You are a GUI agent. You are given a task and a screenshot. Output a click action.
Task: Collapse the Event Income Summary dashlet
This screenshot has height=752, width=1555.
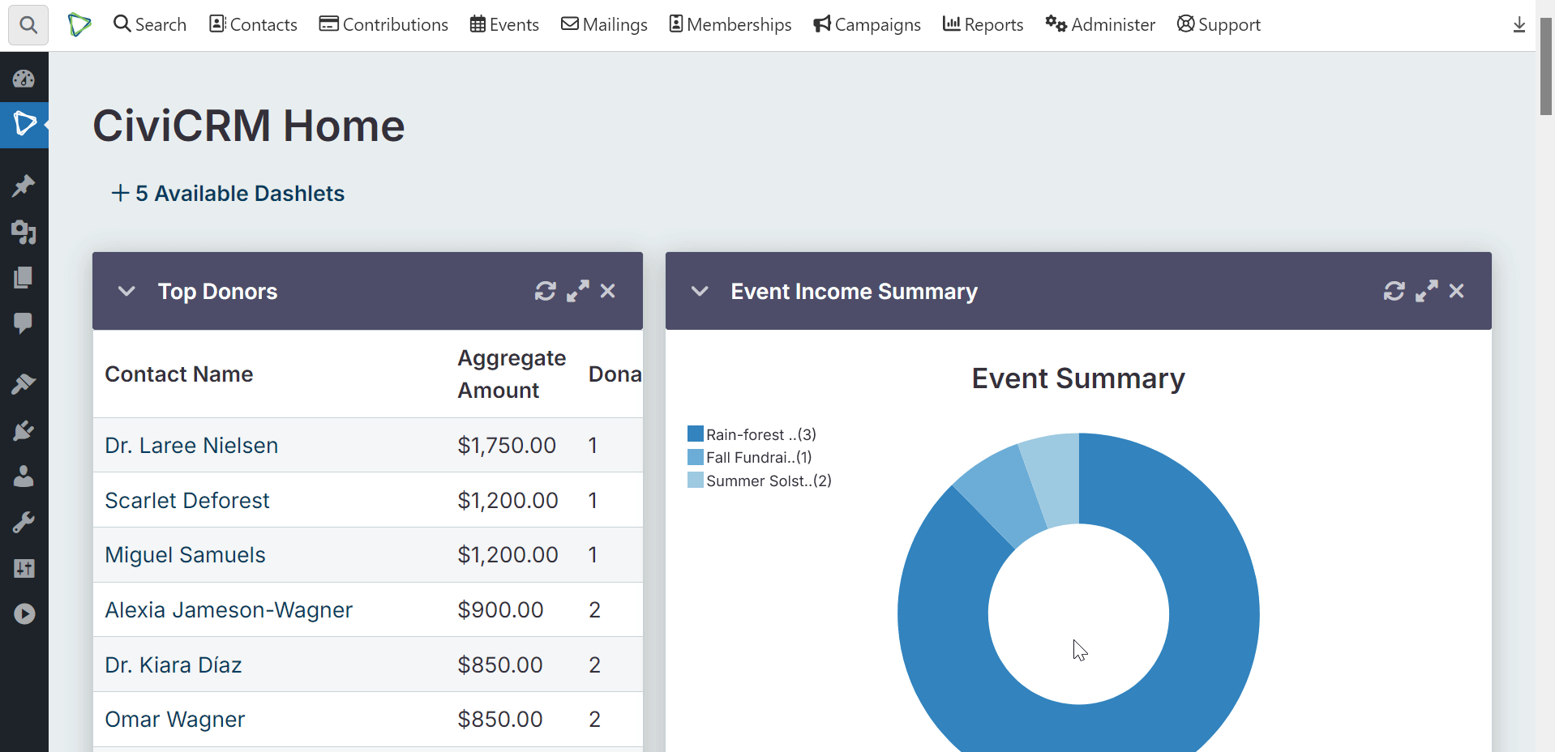point(700,291)
